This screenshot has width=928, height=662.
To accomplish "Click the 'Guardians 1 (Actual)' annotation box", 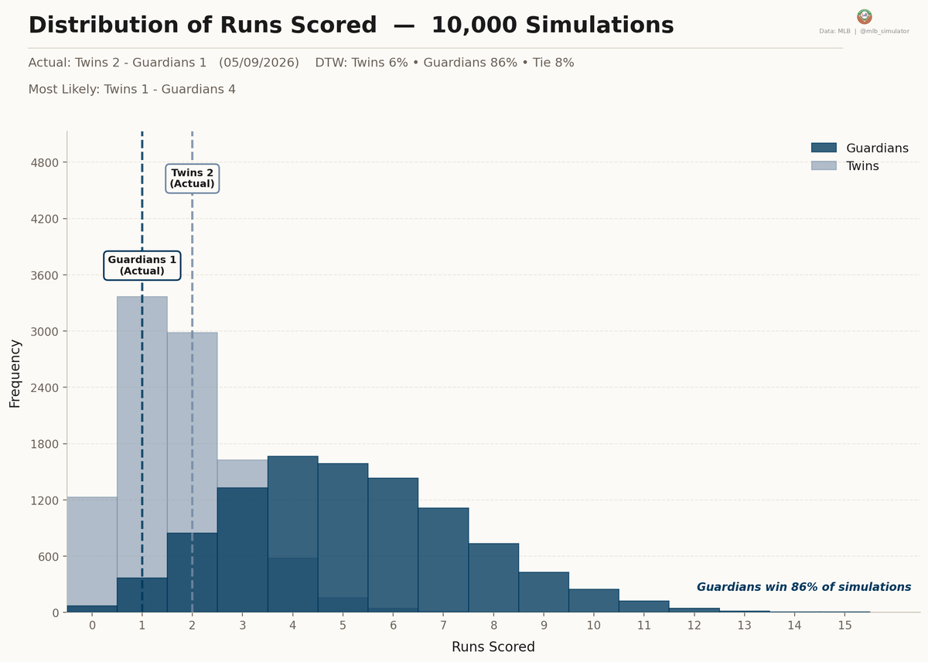I will [x=142, y=265].
